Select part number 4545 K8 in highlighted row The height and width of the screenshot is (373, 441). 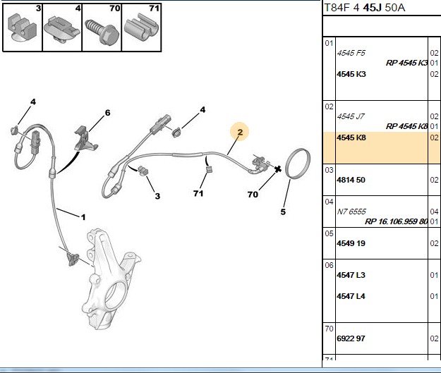(351, 137)
